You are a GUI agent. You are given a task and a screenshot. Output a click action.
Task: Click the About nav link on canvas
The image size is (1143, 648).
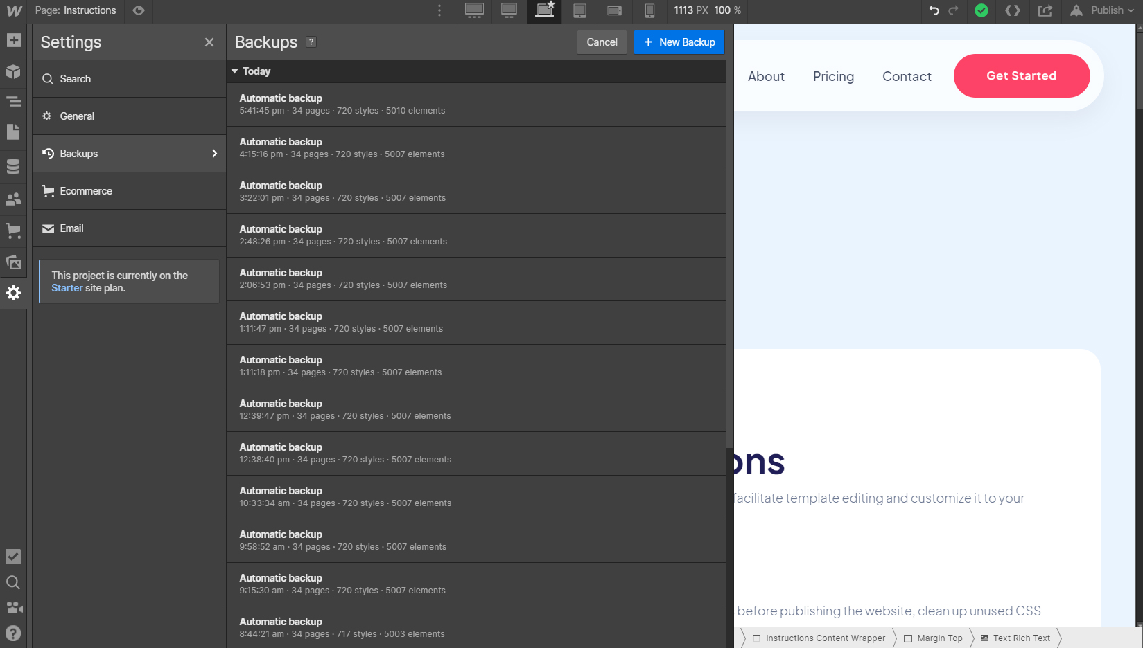pos(766,77)
